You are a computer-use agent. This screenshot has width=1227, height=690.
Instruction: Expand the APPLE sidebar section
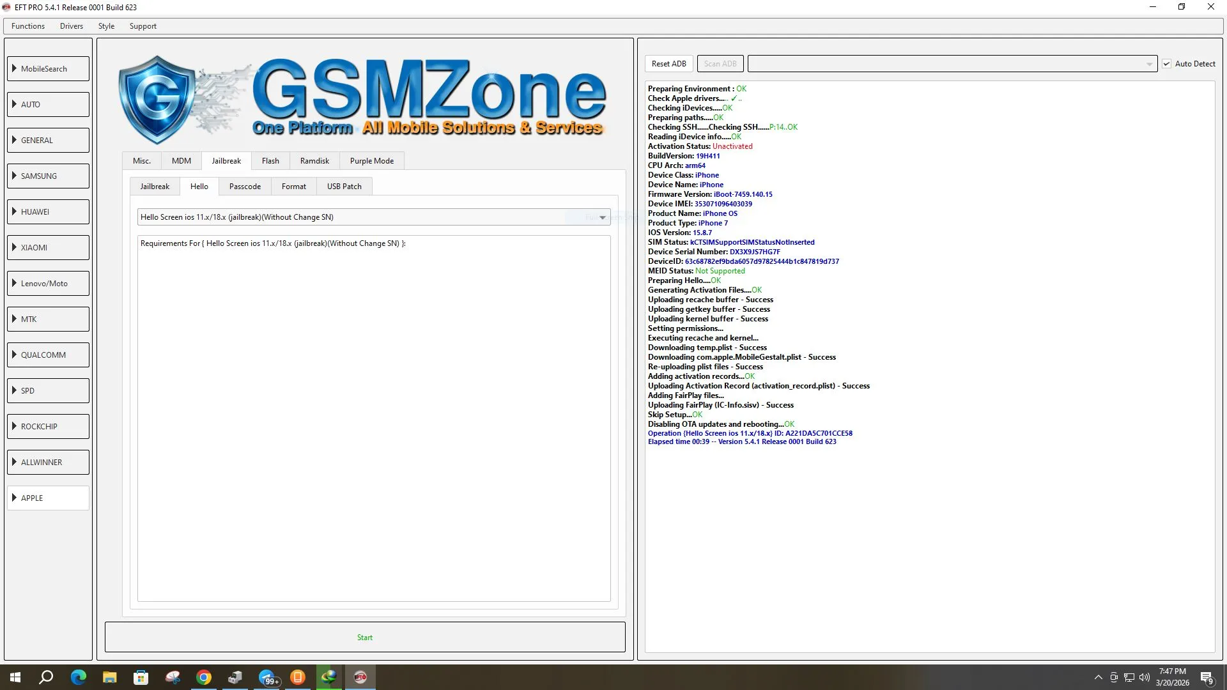[x=48, y=498]
